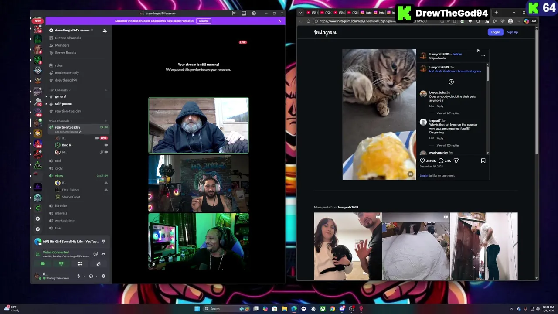The height and width of the screenshot is (314, 558).
Task: View all 147 replies on boyos_baits comment
Action: pyautogui.click(x=448, y=113)
